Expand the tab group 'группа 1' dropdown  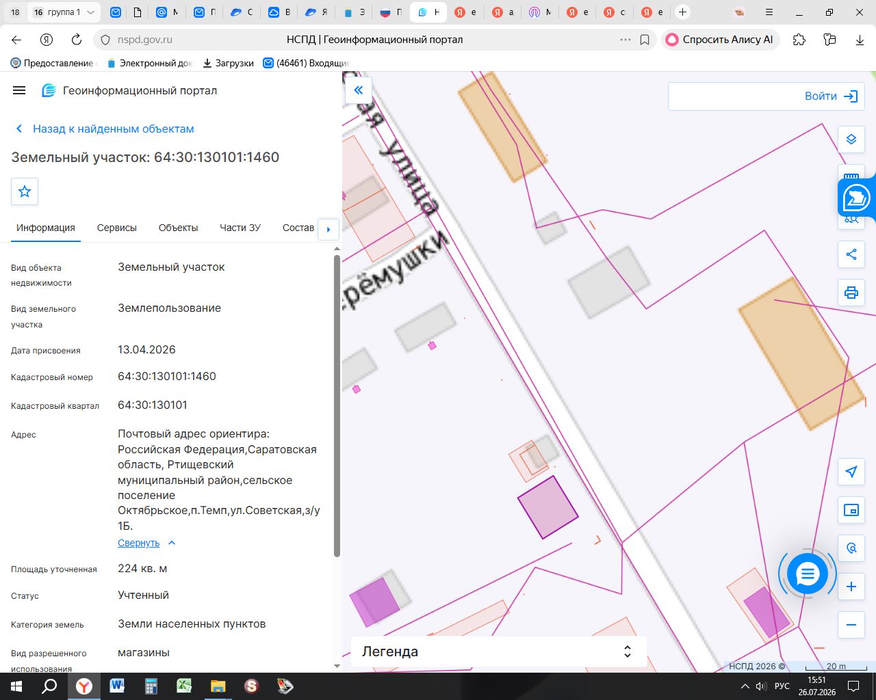point(90,12)
